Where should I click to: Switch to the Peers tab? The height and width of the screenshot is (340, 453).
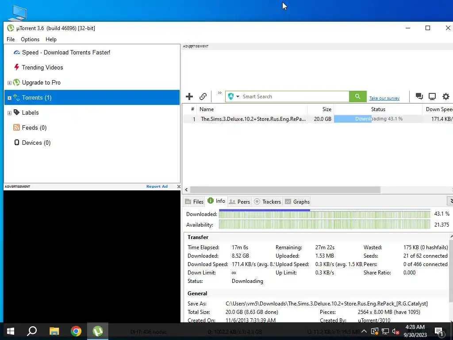click(239, 201)
